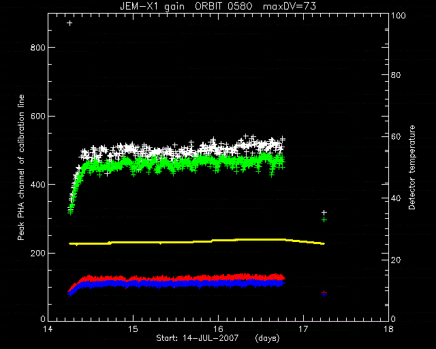This screenshot has width=436, height=349.
Task: Click the isolated red-blue cross after day 17
Action: 324,293
